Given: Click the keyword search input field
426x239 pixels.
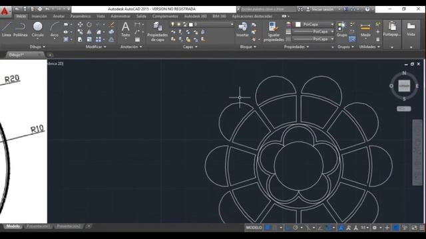Looking at the screenshot, I should 268,9.
